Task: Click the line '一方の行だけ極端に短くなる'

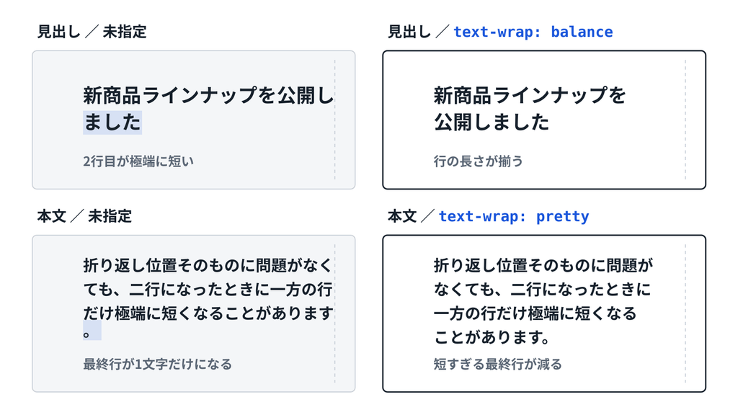Action: pyautogui.click(x=535, y=313)
